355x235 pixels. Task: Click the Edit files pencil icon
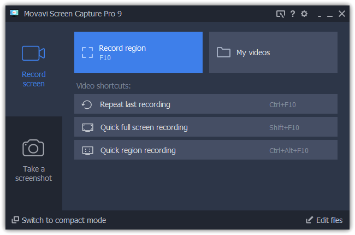coord(309,220)
